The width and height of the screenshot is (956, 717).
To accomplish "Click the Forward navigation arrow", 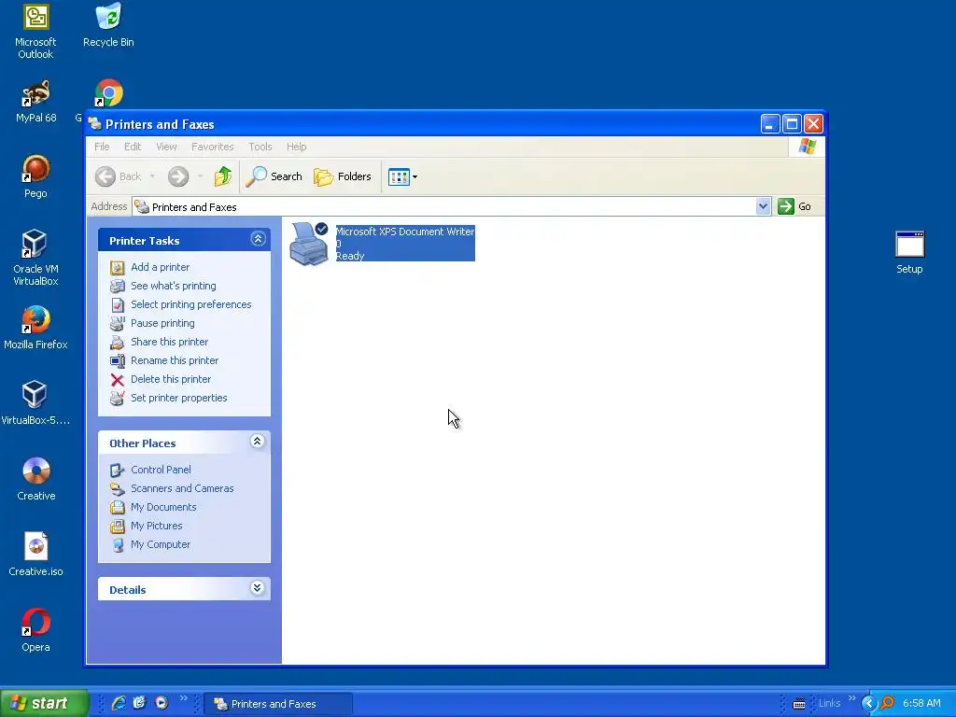I will point(178,176).
